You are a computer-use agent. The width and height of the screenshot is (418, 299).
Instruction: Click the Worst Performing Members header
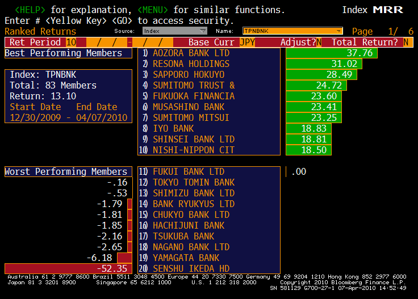(68, 172)
